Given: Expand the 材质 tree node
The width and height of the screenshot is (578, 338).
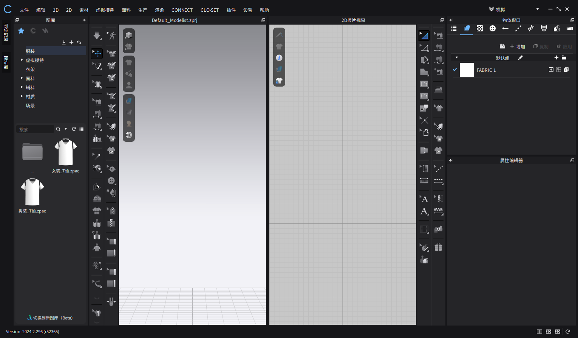Looking at the screenshot, I should tap(22, 96).
